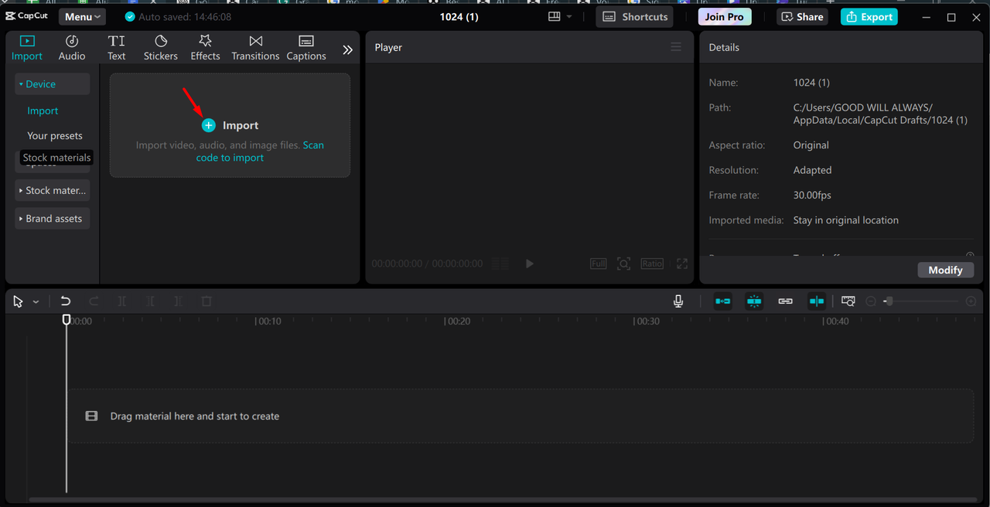The width and height of the screenshot is (990, 507).
Task: Open the Stickers tab
Action: 160,48
